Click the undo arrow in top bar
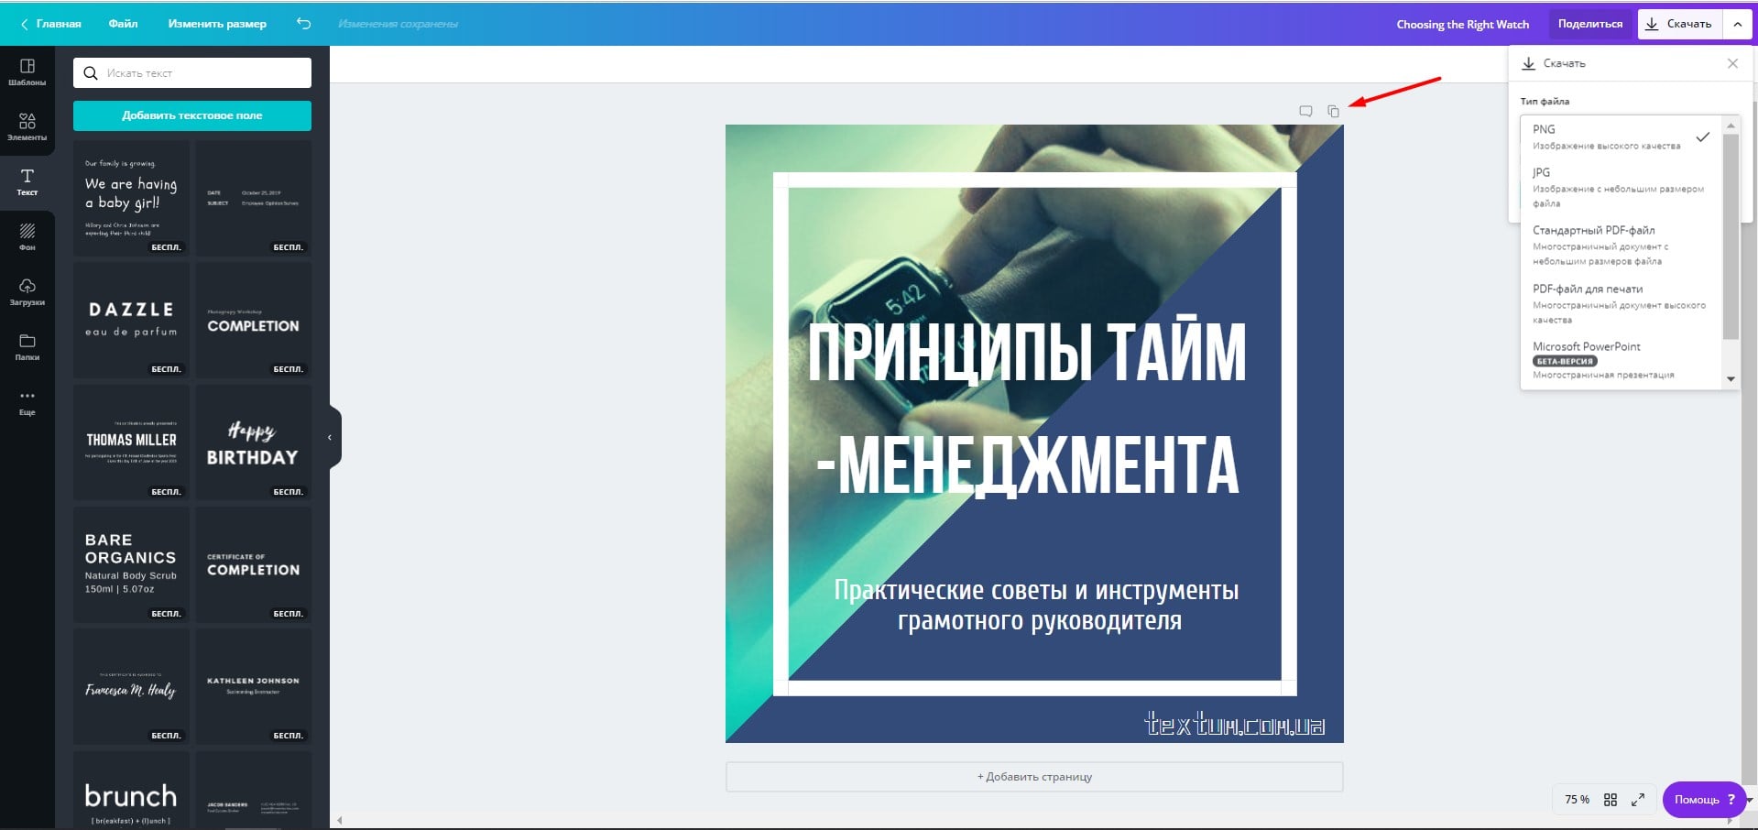 pyautogui.click(x=304, y=24)
